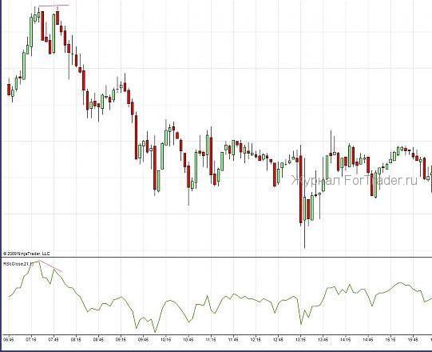Click the 10:45 time axis label

pyautogui.click(x=188, y=339)
